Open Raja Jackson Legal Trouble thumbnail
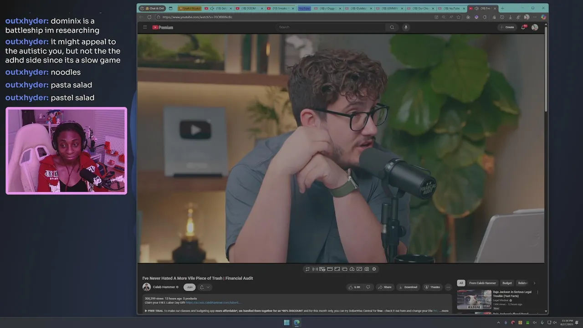This screenshot has width=583, height=328. click(474, 299)
